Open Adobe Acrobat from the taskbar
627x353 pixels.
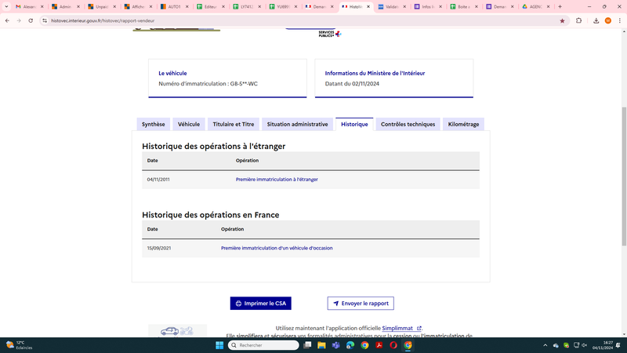point(379,345)
